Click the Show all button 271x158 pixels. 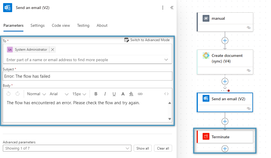(x=143, y=148)
